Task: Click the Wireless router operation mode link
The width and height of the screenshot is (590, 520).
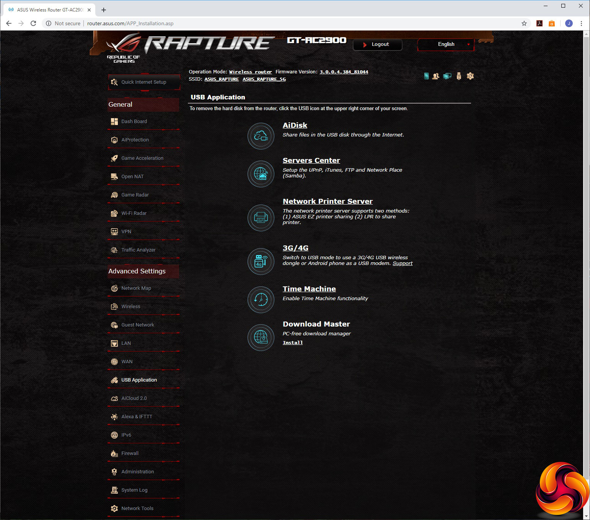Action: (251, 72)
